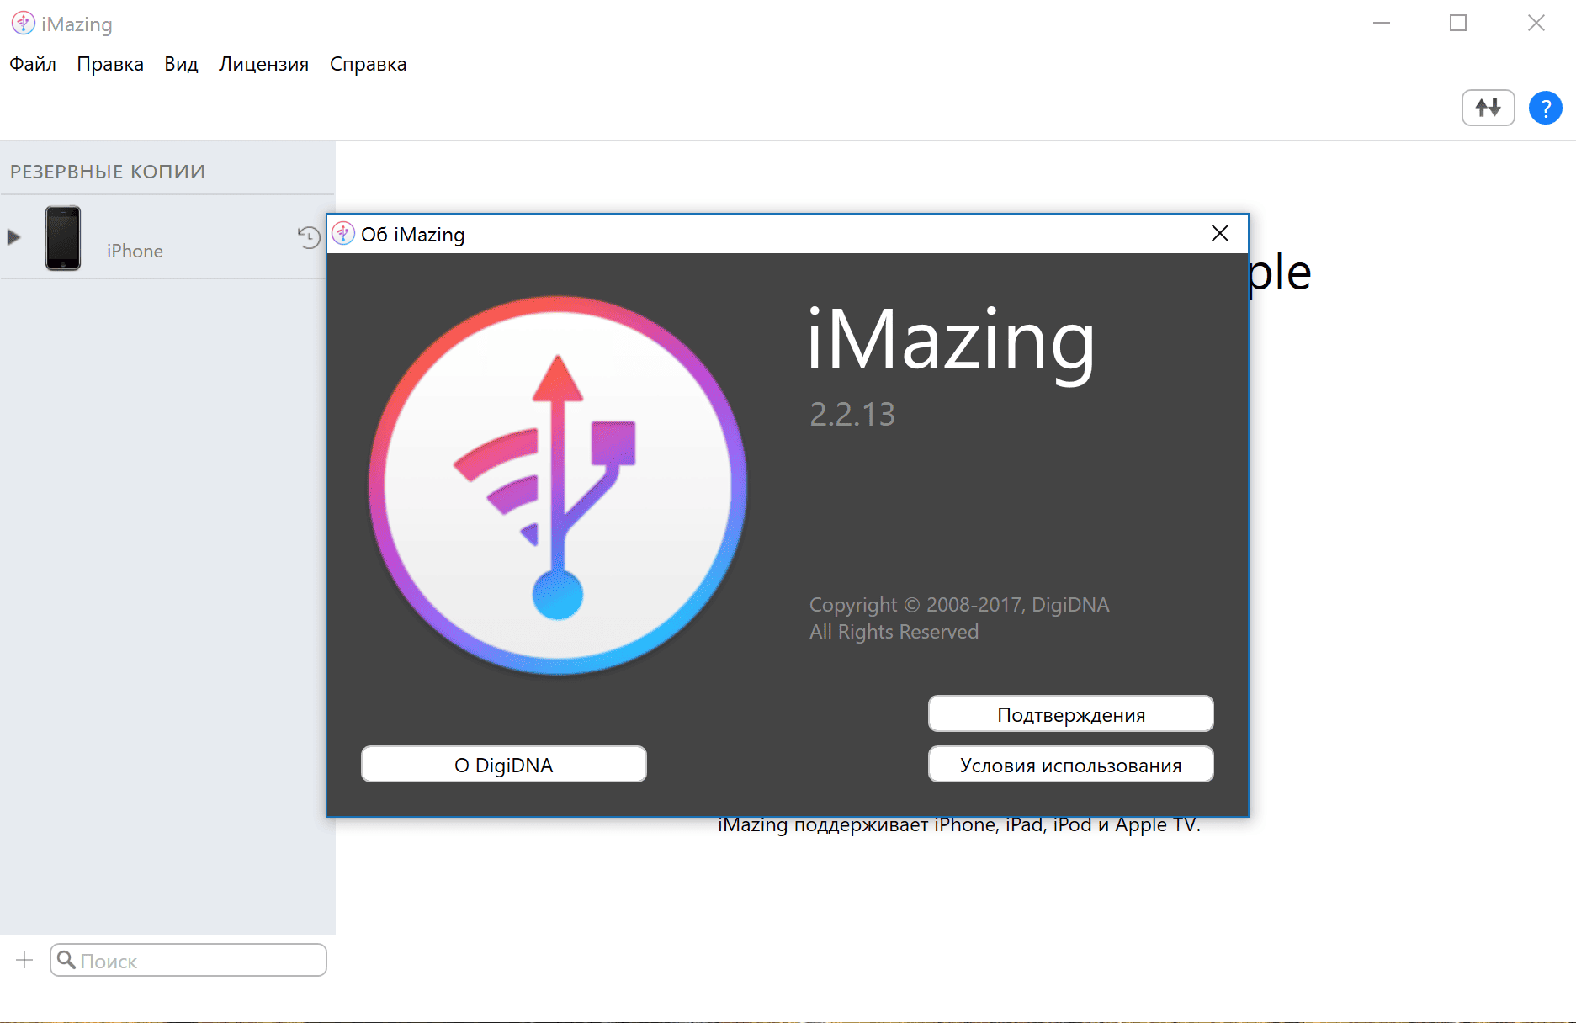Close the iMazing main window
This screenshot has width=1576, height=1023.
tap(1536, 24)
